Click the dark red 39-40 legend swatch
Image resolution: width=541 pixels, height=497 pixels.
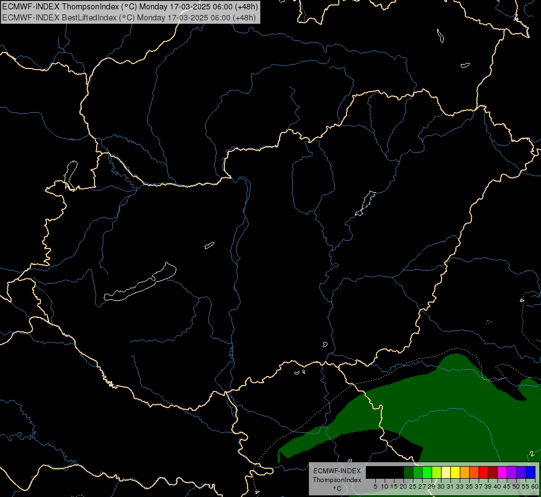tap(493, 472)
